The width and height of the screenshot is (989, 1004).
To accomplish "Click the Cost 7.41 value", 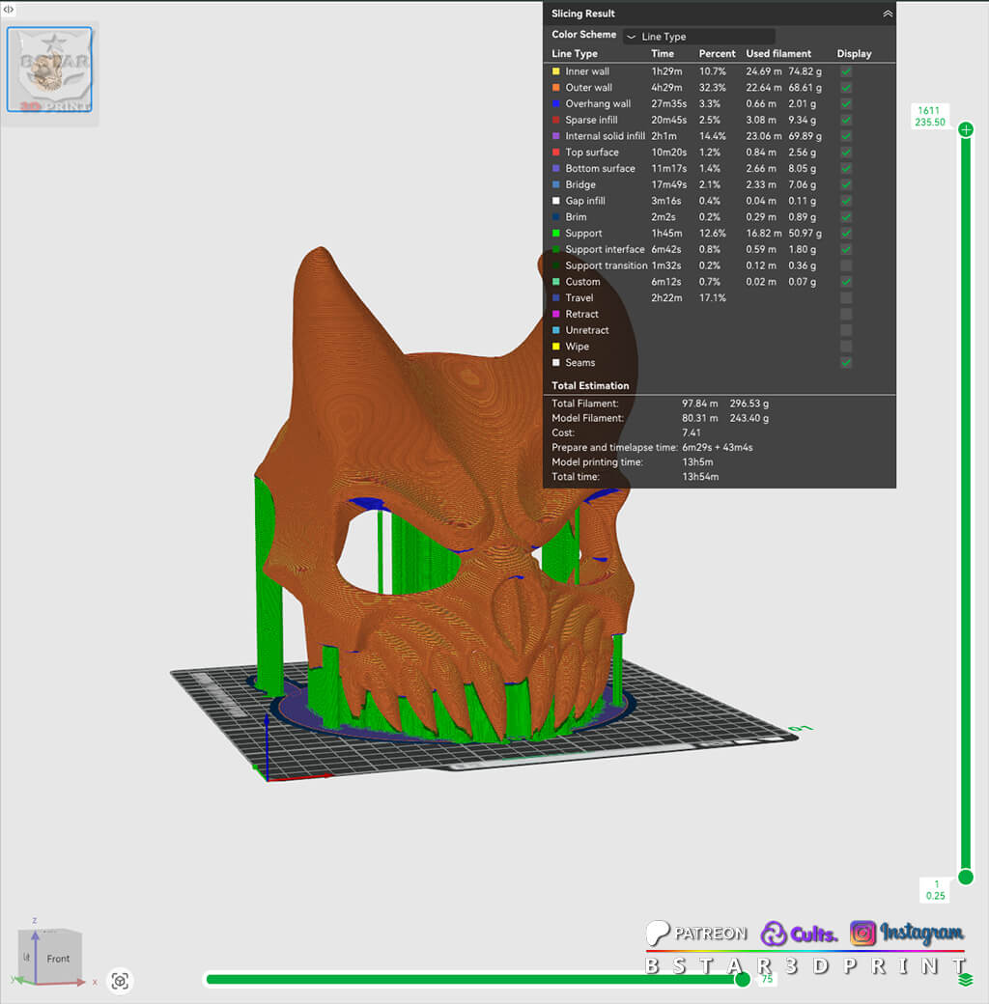I will point(692,432).
